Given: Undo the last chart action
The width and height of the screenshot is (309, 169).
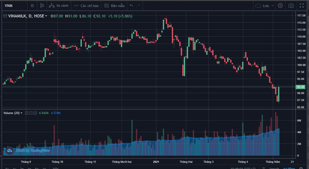Looking at the screenshot, I should [131, 5].
